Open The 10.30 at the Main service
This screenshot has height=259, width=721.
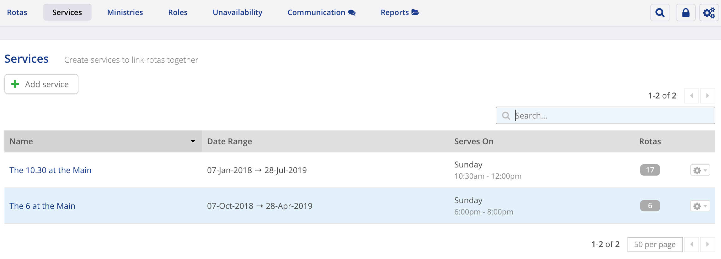[x=51, y=170]
